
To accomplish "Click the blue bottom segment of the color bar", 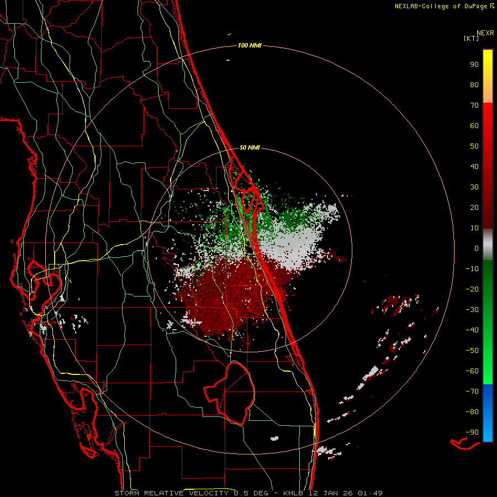I will click(488, 413).
